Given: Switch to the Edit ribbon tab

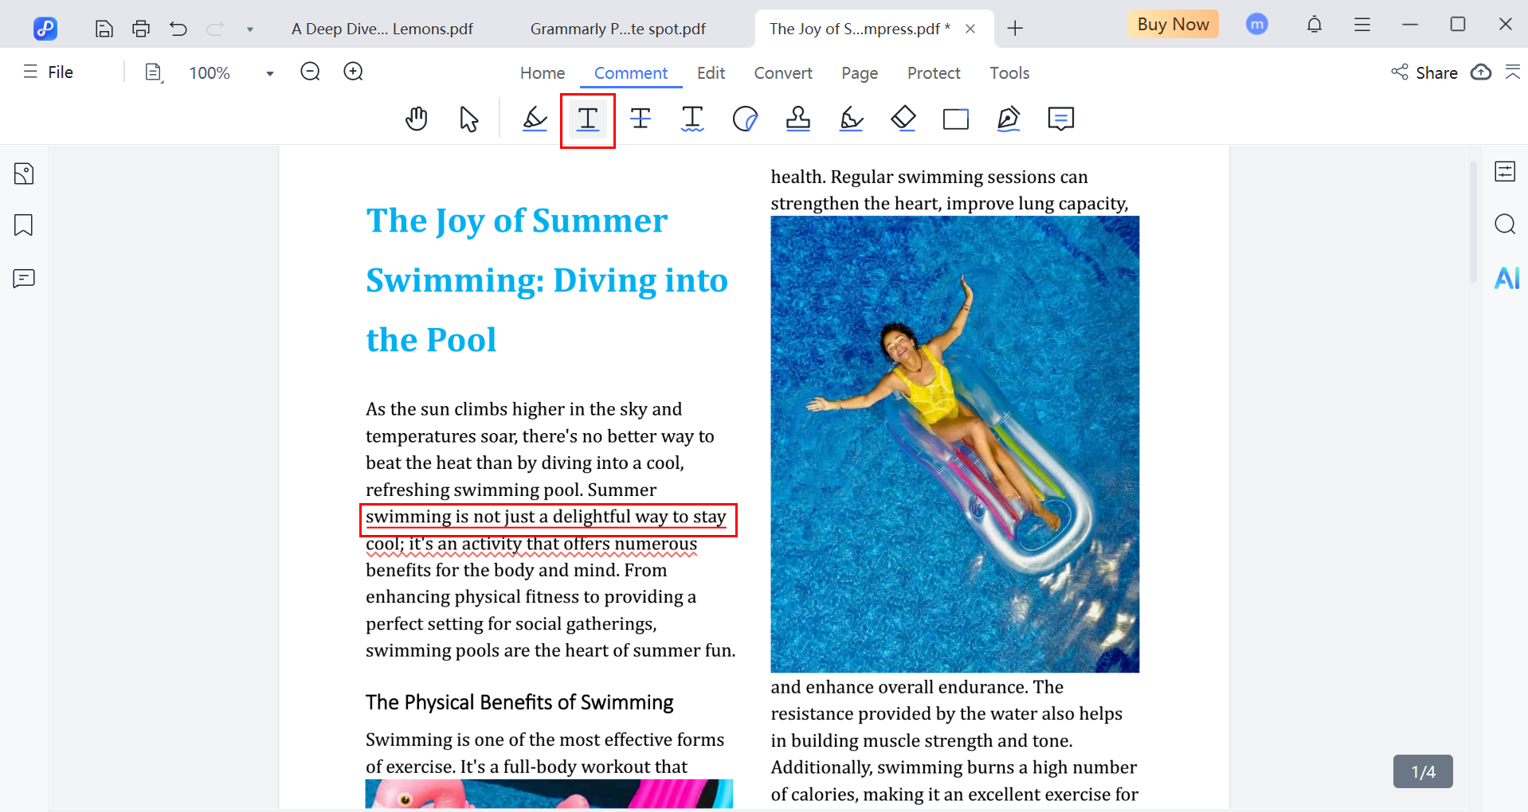Looking at the screenshot, I should 710,72.
